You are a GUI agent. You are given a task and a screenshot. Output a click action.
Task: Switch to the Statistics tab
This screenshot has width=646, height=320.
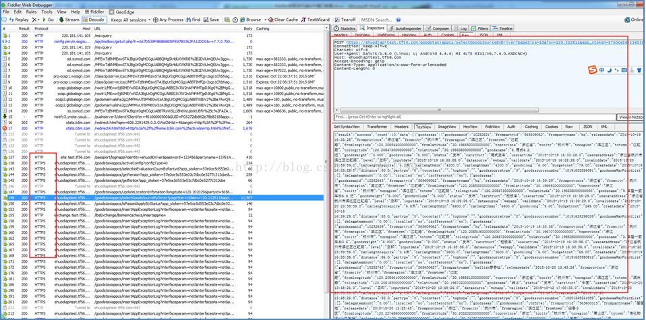345,29
